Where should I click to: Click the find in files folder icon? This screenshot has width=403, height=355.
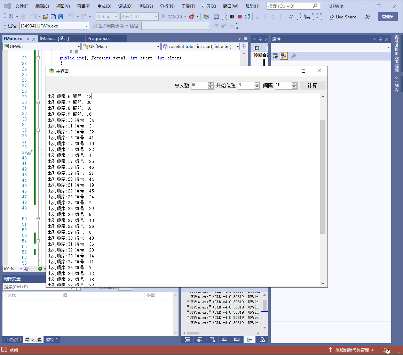click(x=206, y=17)
